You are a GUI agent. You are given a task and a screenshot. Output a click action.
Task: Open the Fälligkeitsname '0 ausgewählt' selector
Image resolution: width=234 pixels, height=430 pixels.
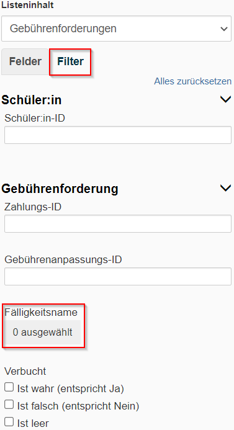click(x=43, y=333)
